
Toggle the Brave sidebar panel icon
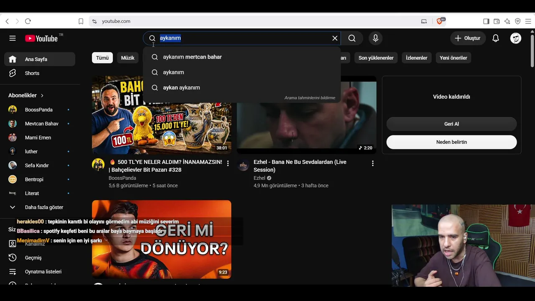(486, 21)
